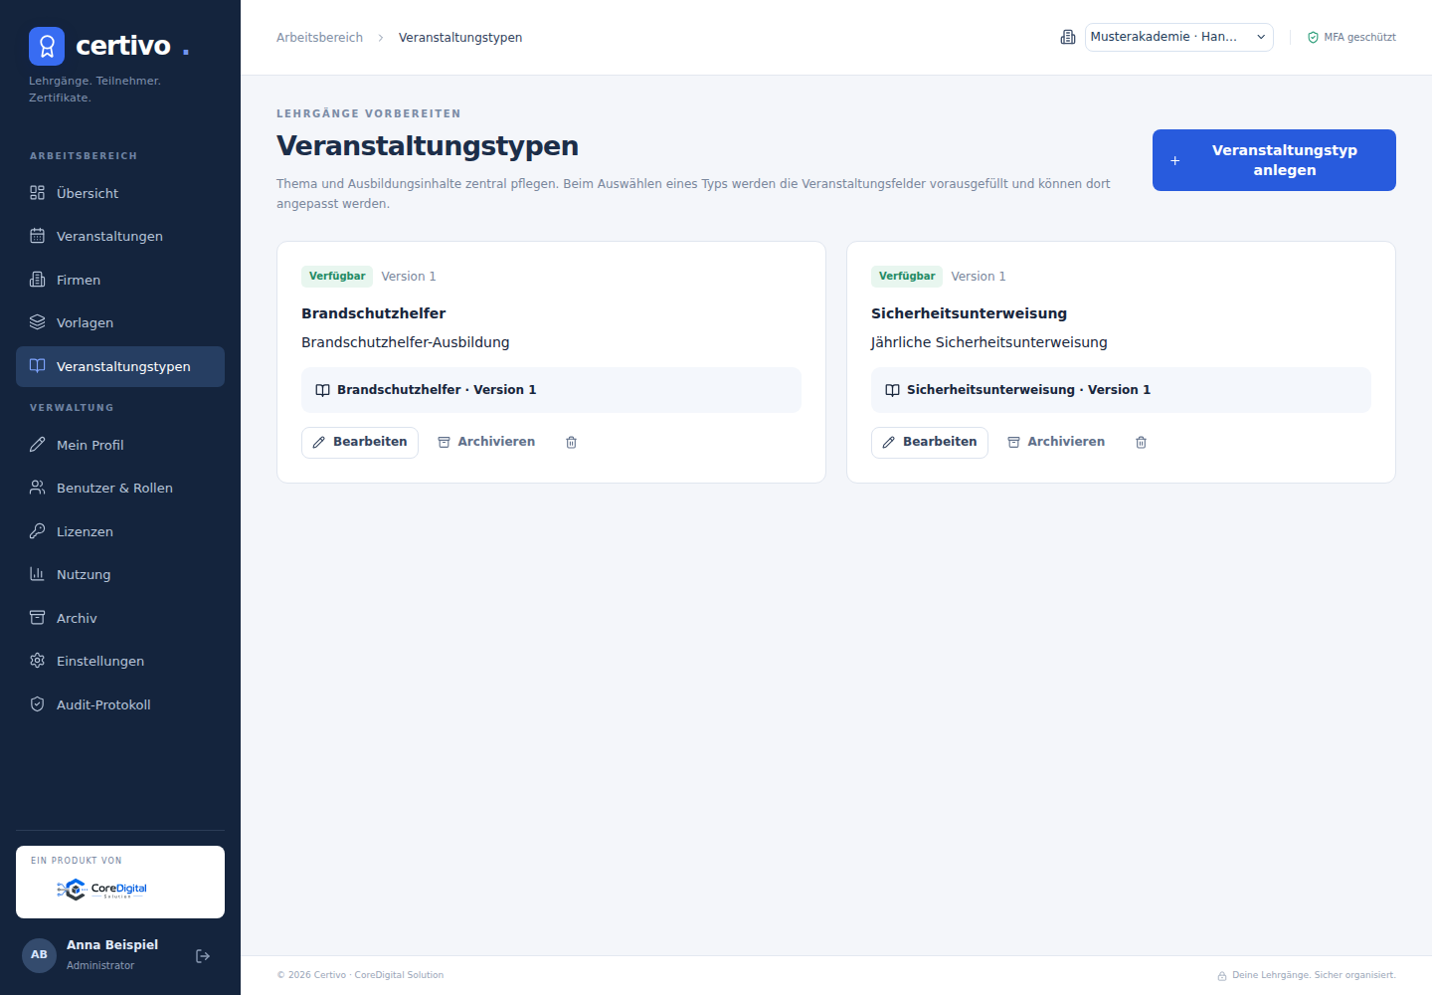Click the AB user avatar
Image resolution: width=1432 pixels, height=995 pixels.
point(39,955)
